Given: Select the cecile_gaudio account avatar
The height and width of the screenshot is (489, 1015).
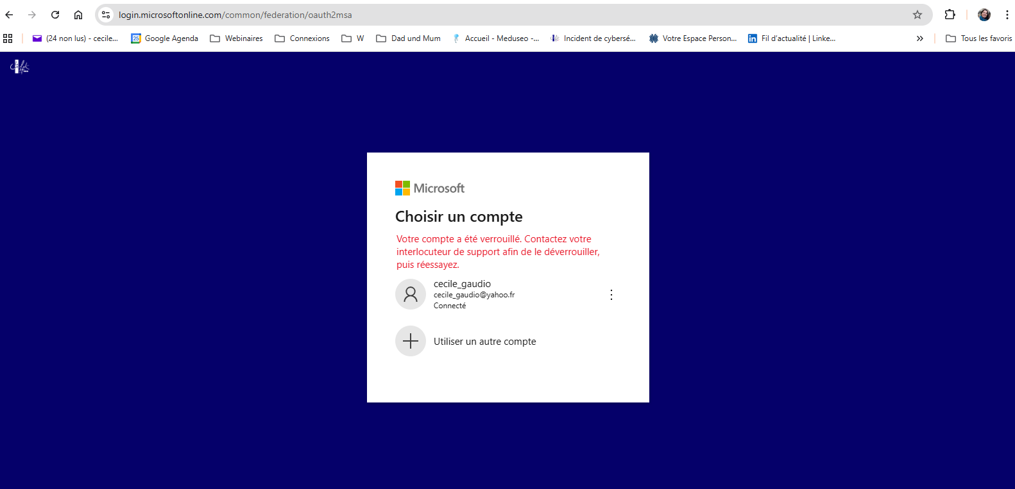Looking at the screenshot, I should (x=411, y=294).
